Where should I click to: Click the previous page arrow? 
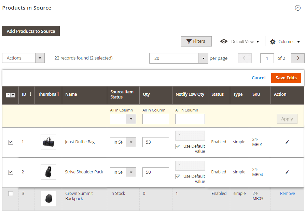point(245,58)
